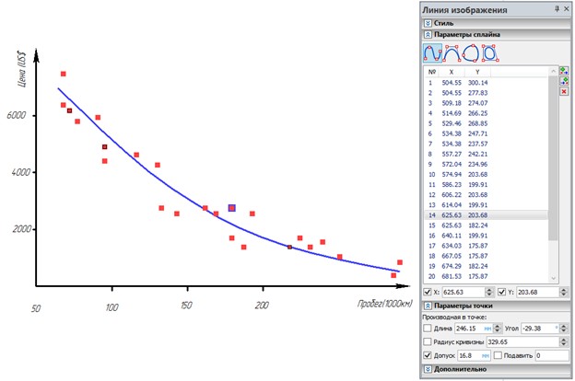Pin the Линия изображения panel
The height and width of the screenshot is (381, 575).
tap(556, 9)
